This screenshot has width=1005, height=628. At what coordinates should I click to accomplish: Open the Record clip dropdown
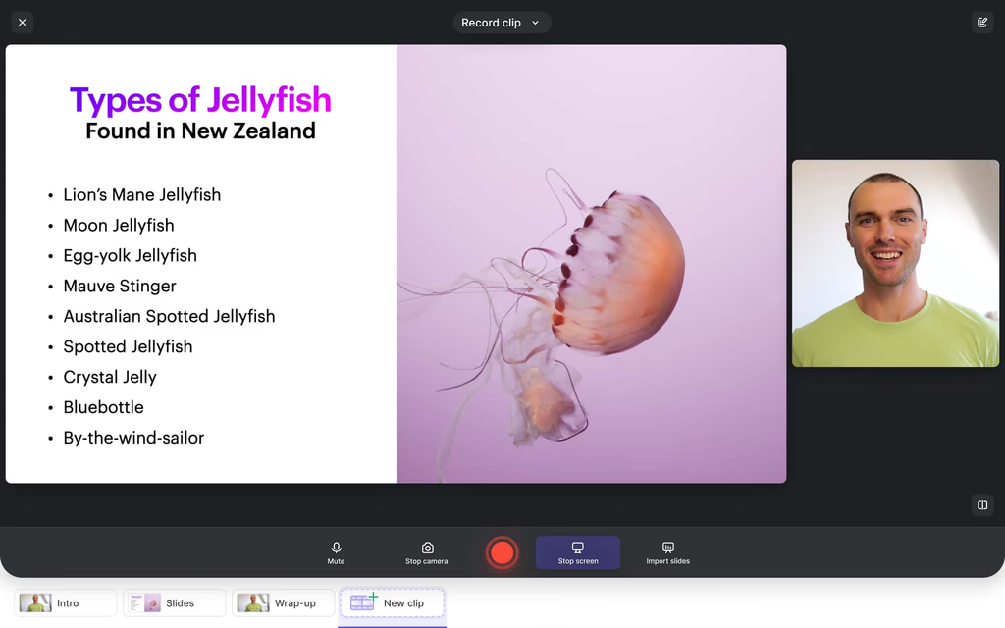pyautogui.click(x=502, y=22)
